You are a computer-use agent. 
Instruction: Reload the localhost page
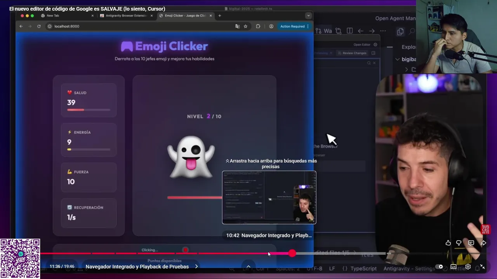point(39,26)
